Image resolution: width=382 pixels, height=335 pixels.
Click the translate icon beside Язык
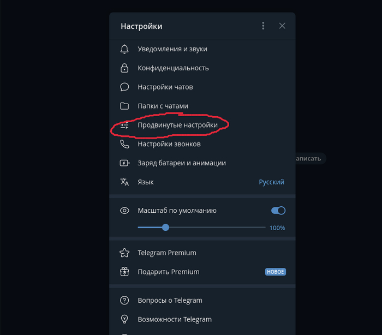(124, 182)
